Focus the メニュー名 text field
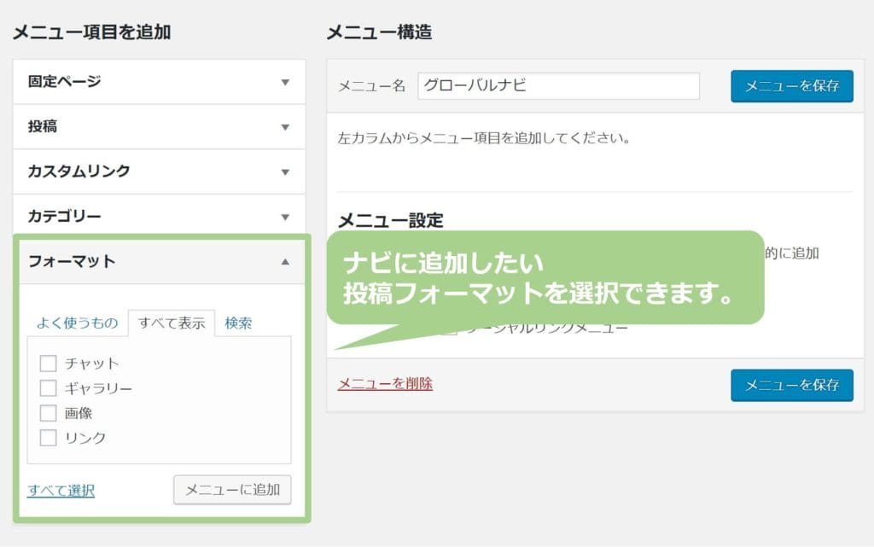Image resolution: width=874 pixels, height=547 pixels. (x=558, y=86)
